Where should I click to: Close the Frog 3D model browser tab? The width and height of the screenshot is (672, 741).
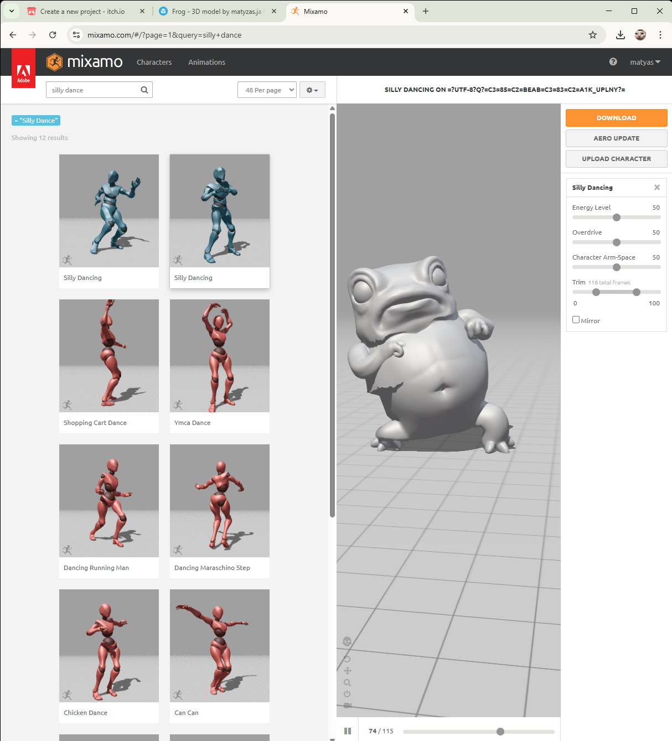tap(274, 11)
